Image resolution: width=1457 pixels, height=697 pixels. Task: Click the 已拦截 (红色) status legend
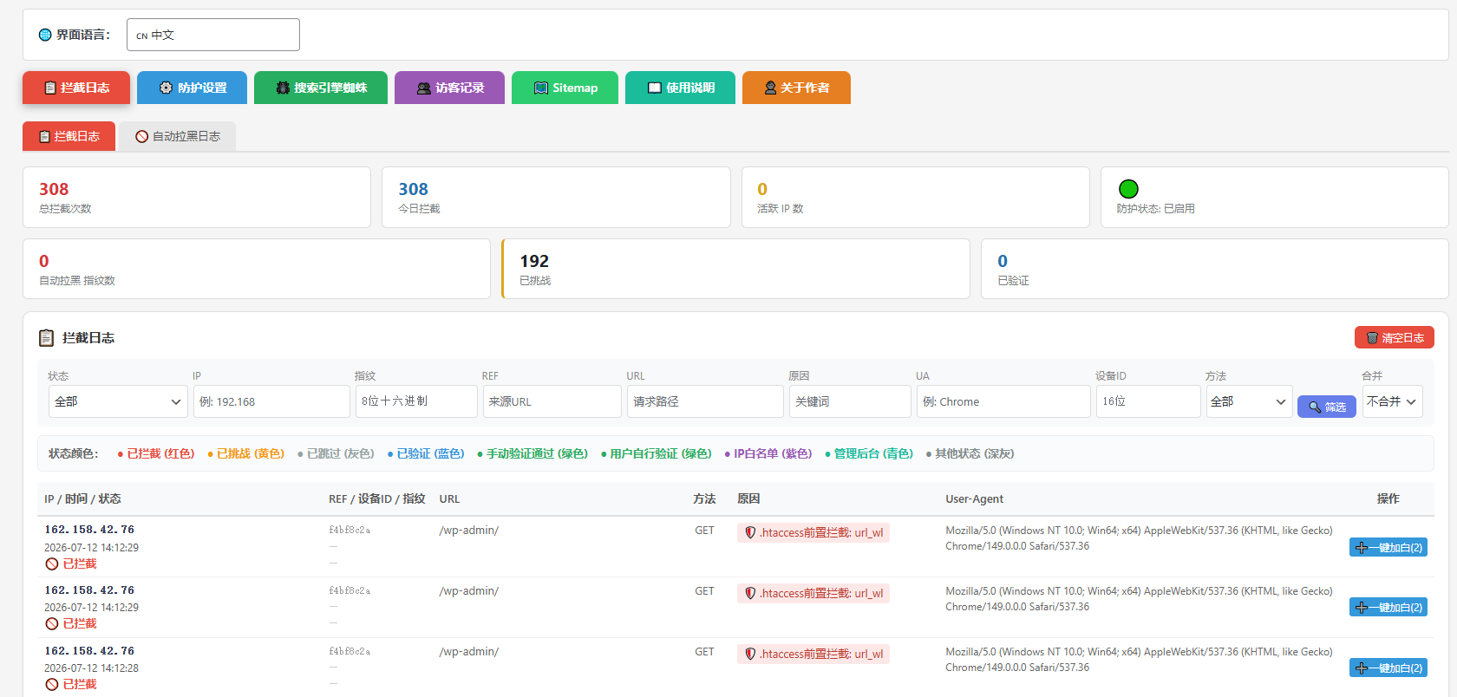click(x=156, y=453)
